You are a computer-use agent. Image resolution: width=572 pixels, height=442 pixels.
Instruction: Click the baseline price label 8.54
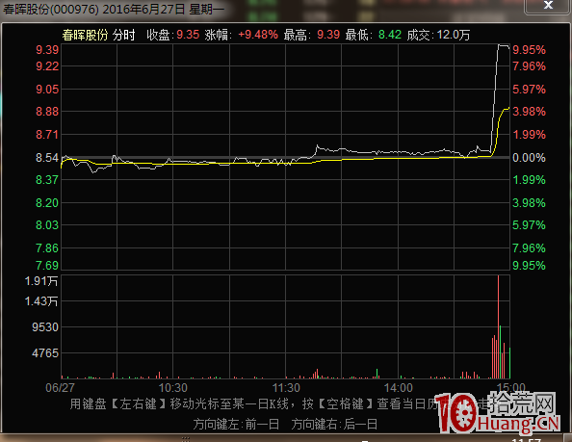(x=47, y=158)
